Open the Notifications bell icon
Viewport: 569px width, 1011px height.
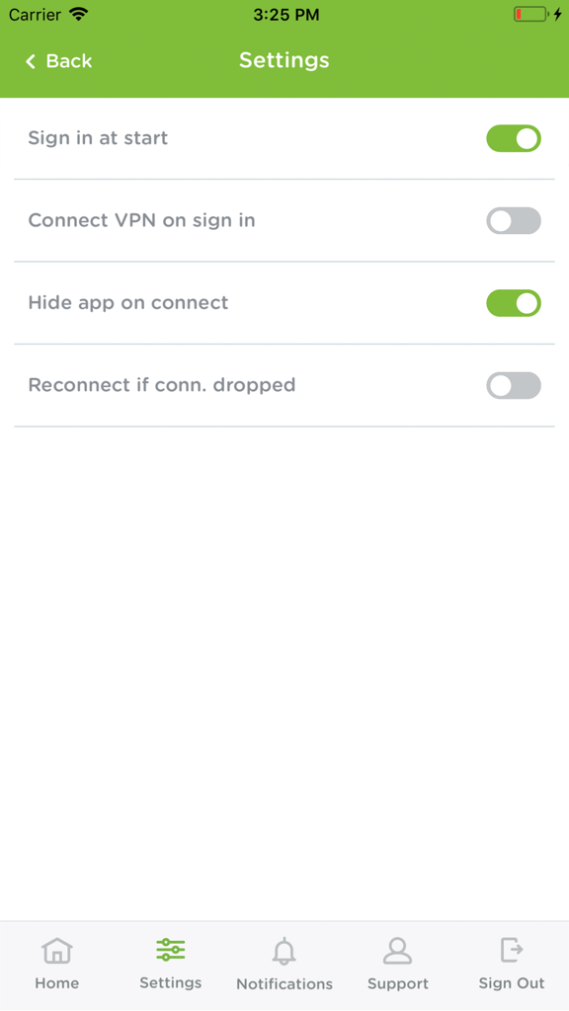click(x=284, y=949)
